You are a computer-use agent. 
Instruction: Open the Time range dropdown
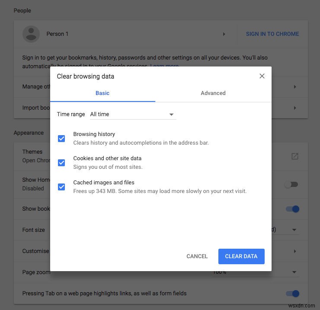(132, 114)
